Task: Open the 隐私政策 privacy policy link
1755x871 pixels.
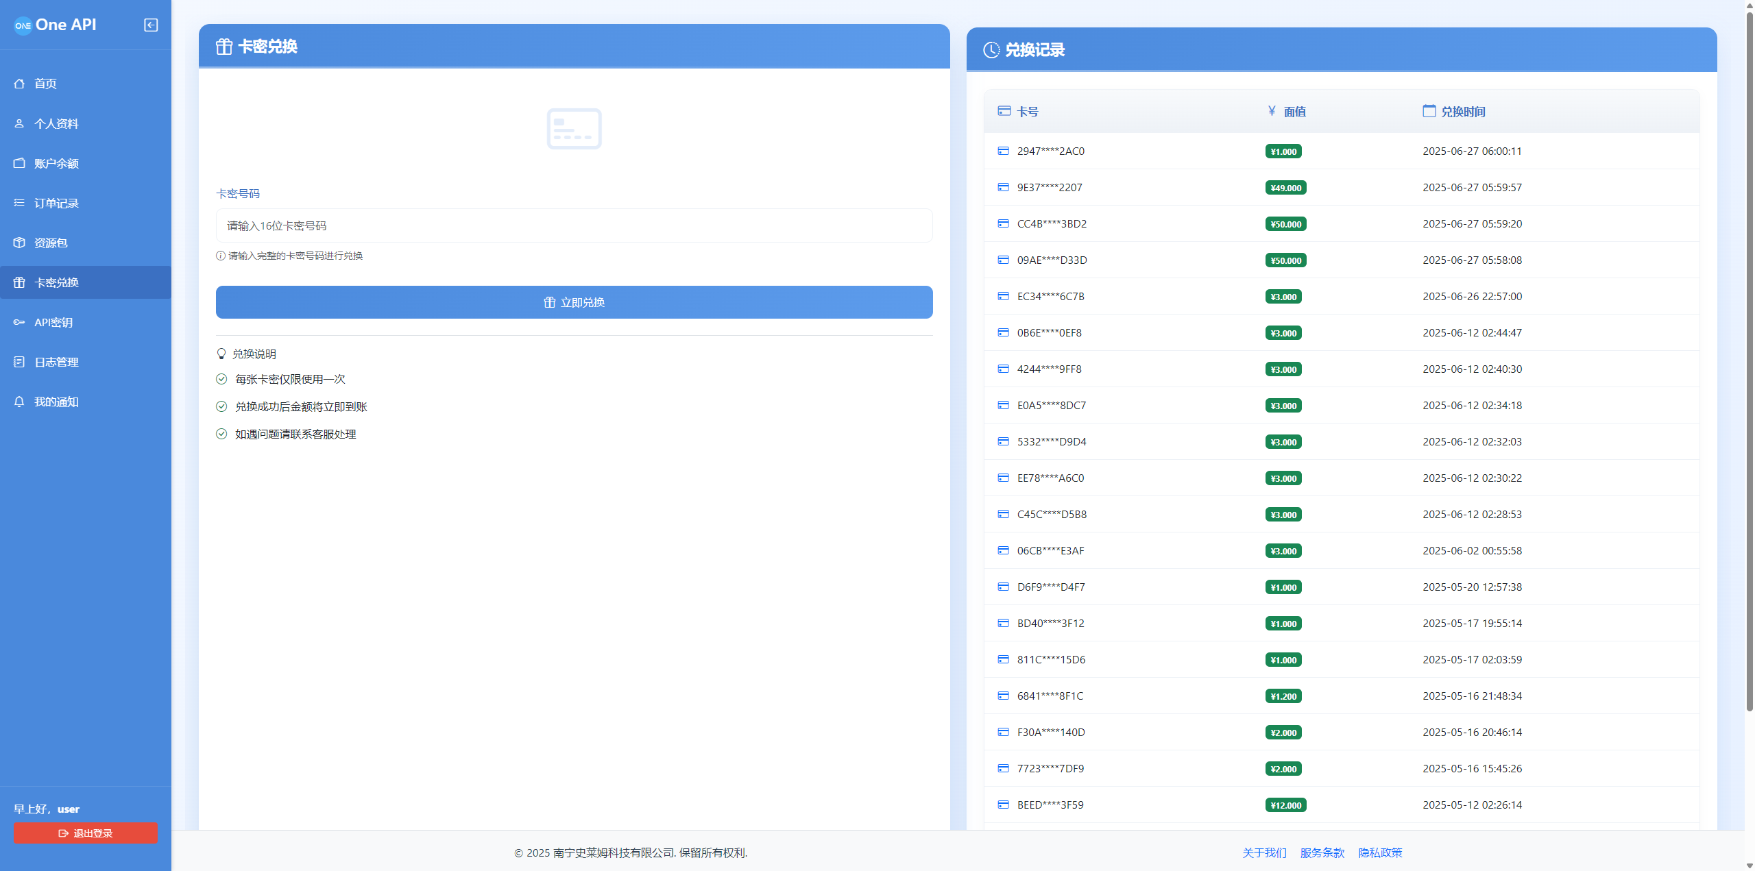Action: pyautogui.click(x=1379, y=852)
